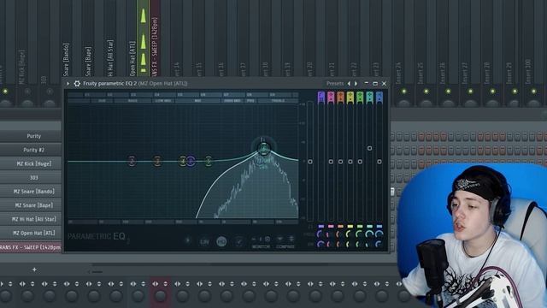Click the yellow band frequency knob
This screenshot has width=547, height=308.
350,234
